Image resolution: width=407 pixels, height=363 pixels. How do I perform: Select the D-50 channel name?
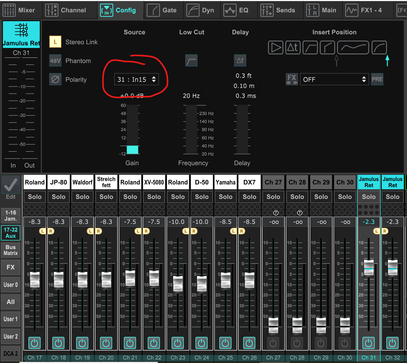(x=202, y=182)
